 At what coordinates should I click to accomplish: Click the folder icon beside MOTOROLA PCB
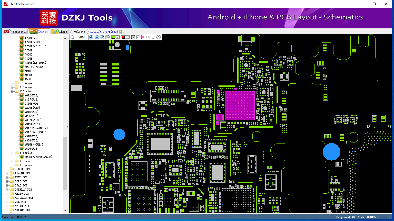point(12,198)
